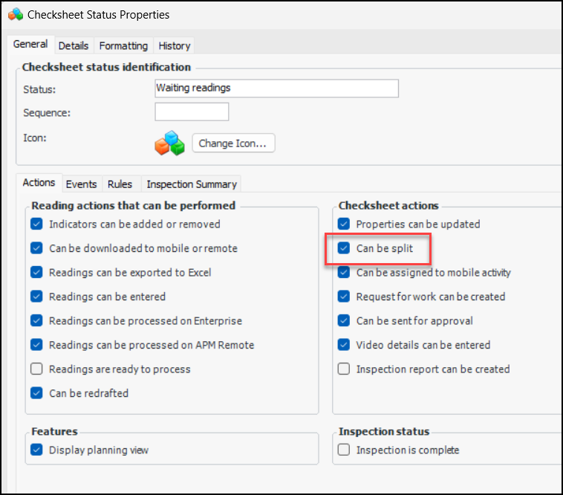Image resolution: width=563 pixels, height=495 pixels.
Task: Toggle Video details can be entered
Action: [x=344, y=345]
